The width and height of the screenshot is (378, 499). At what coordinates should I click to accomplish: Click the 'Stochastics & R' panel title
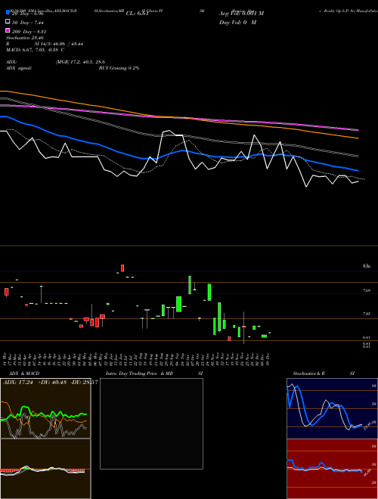308,373
